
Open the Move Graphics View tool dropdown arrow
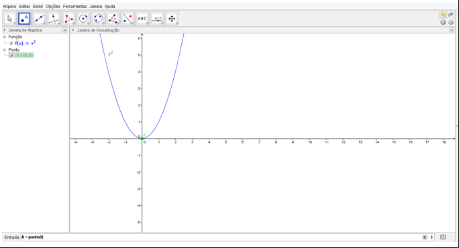(176, 23)
